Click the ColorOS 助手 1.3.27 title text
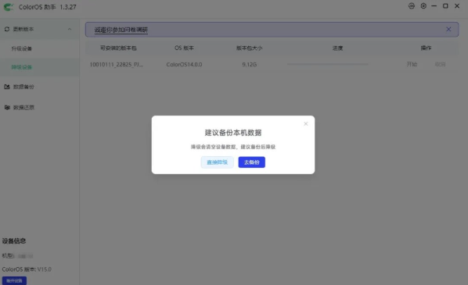This screenshot has height=285, width=468. (48, 7)
